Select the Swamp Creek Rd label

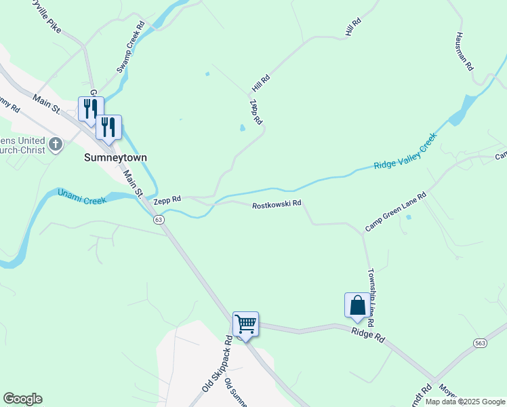pos(131,47)
